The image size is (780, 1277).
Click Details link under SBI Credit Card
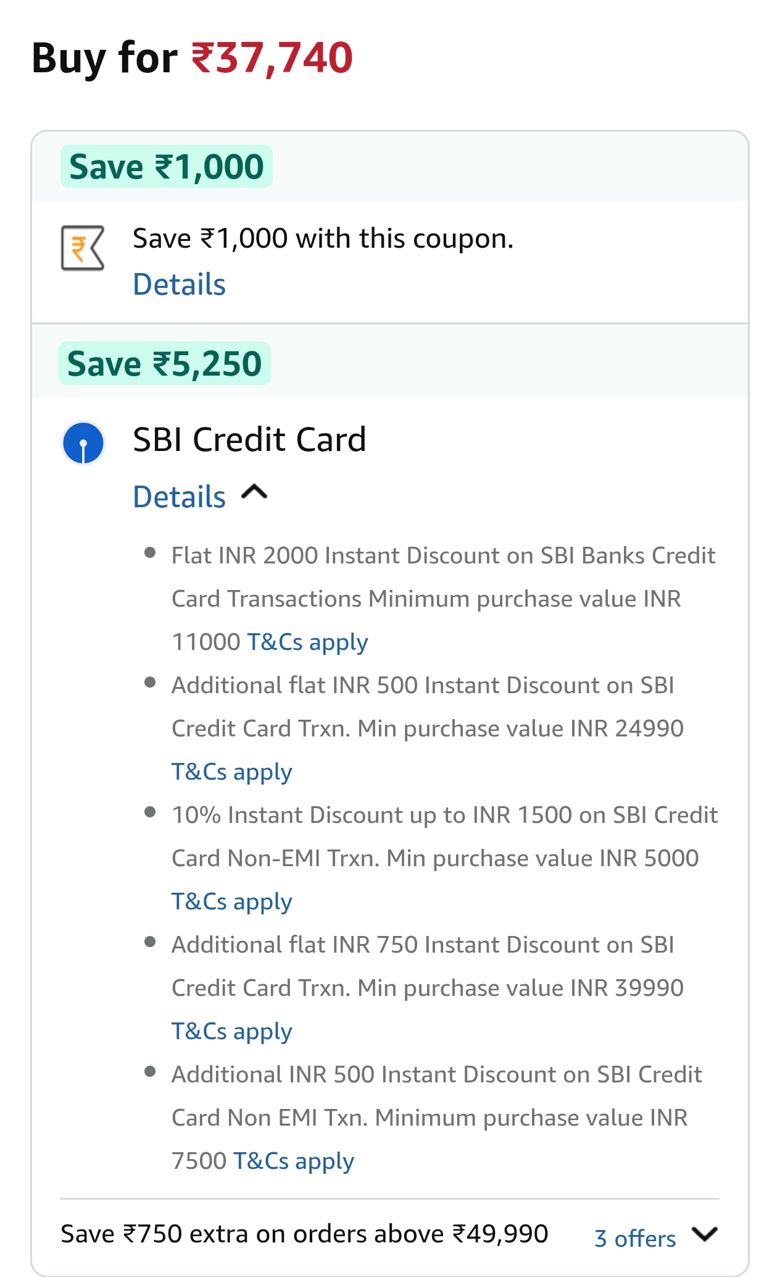click(x=180, y=497)
